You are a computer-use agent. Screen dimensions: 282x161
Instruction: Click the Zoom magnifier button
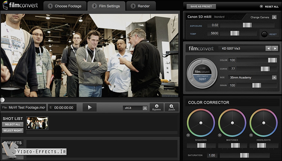coord(171,107)
